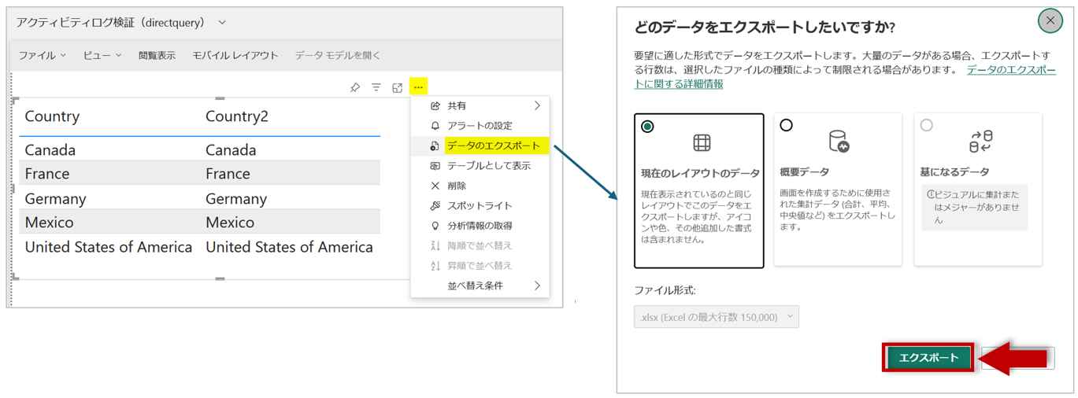Click the pin visual icon

(x=355, y=87)
